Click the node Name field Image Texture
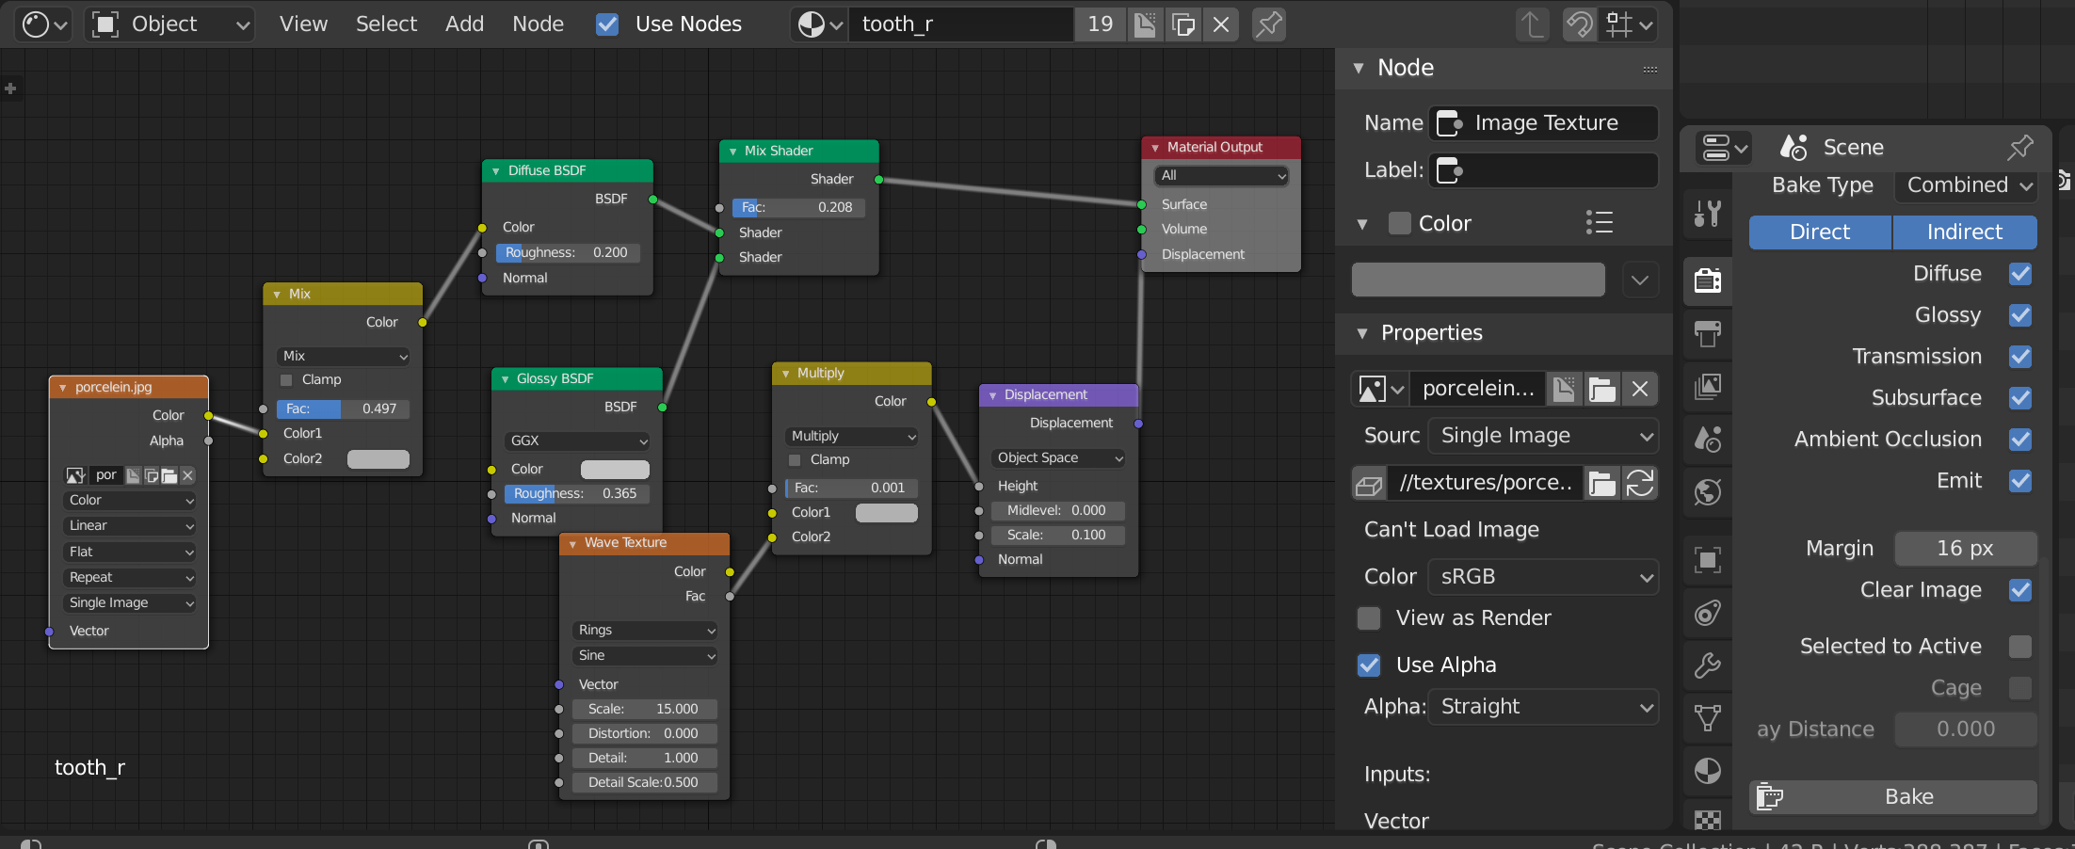This screenshot has width=2075, height=849. (1543, 123)
